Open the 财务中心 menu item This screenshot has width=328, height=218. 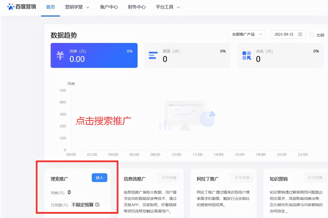coord(137,7)
